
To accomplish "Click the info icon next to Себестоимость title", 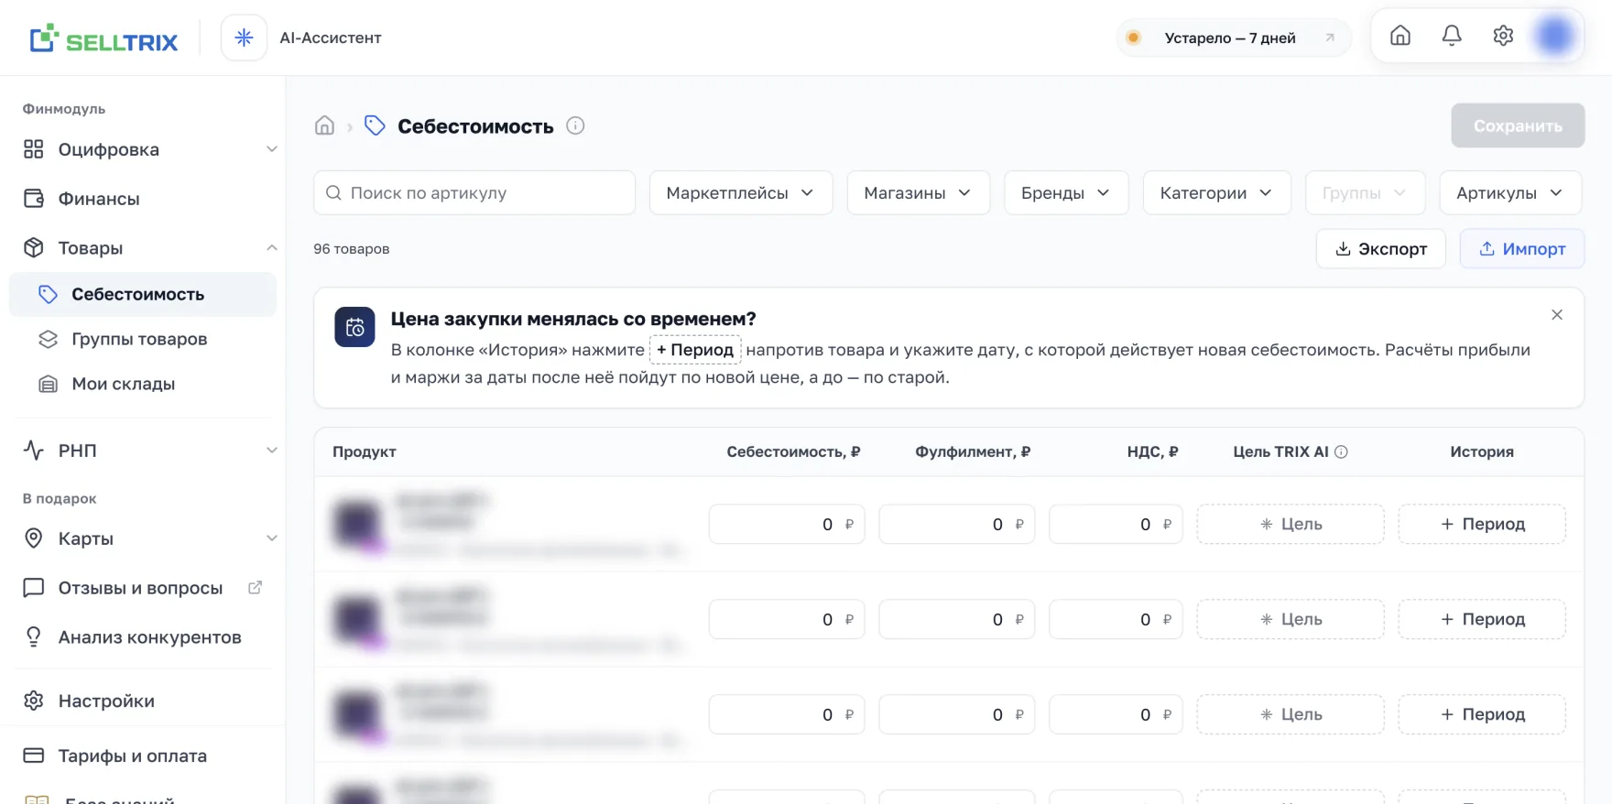I will click(575, 125).
